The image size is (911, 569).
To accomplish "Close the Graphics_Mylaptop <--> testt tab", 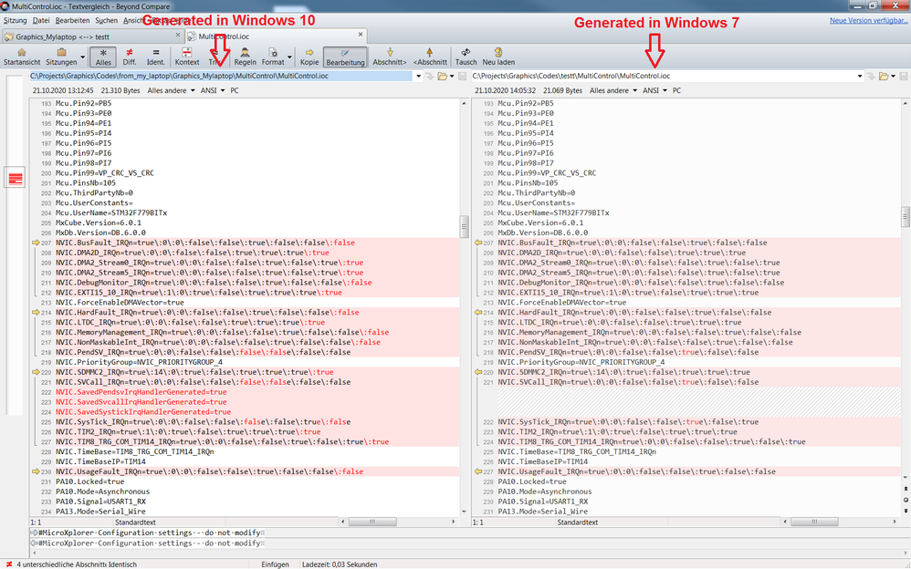I will tap(178, 36).
